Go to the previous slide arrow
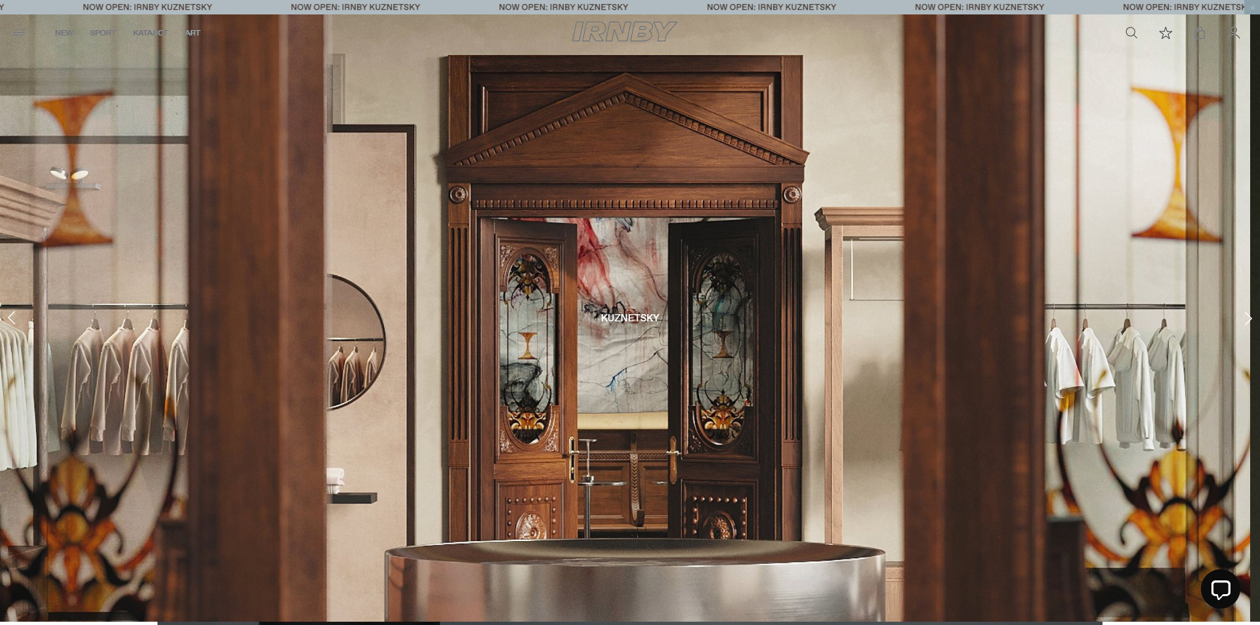Image resolution: width=1260 pixels, height=625 pixels. (x=11, y=319)
